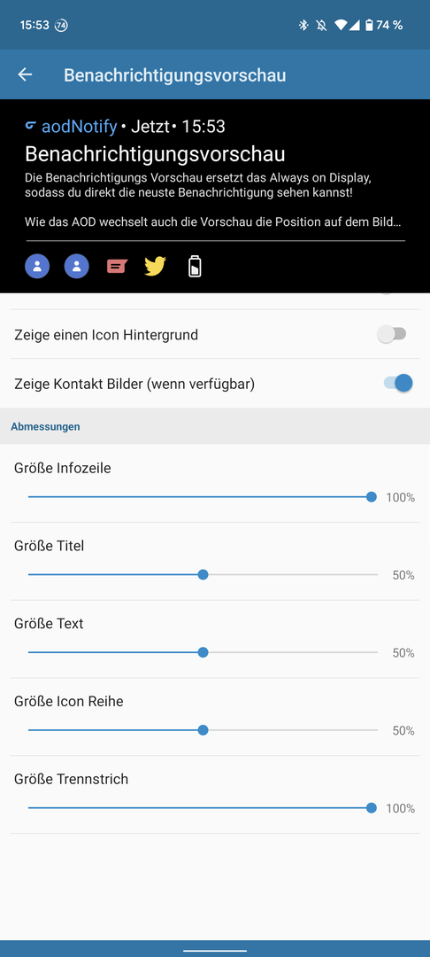Click the second blue contact icon
The width and height of the screenshot is (430, 957).
(x=77, y=266)
